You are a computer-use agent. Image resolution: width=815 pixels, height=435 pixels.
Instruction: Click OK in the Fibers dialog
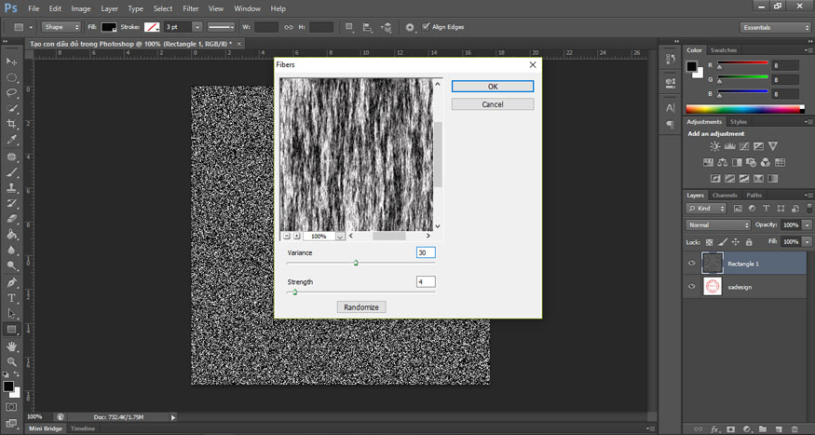[493, 87]
